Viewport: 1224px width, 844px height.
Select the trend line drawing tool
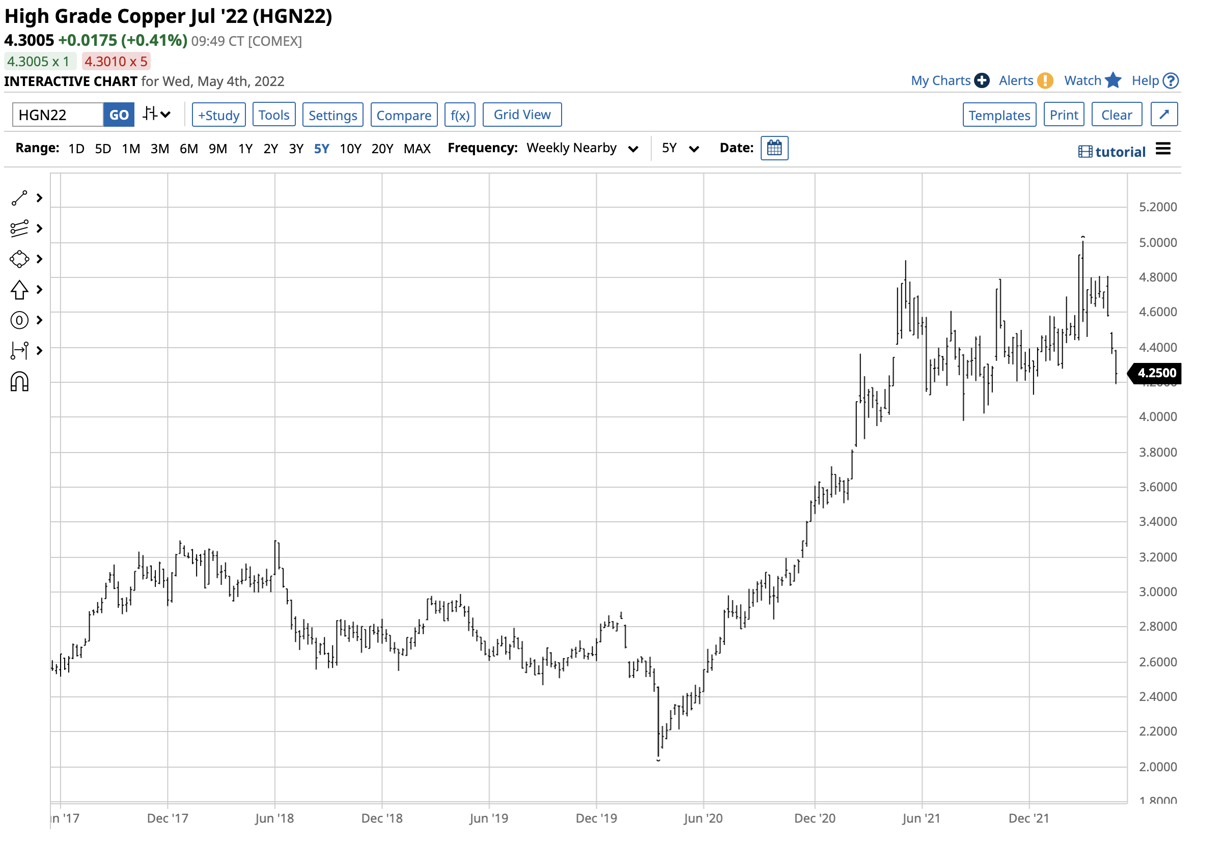tap(19, 199)
